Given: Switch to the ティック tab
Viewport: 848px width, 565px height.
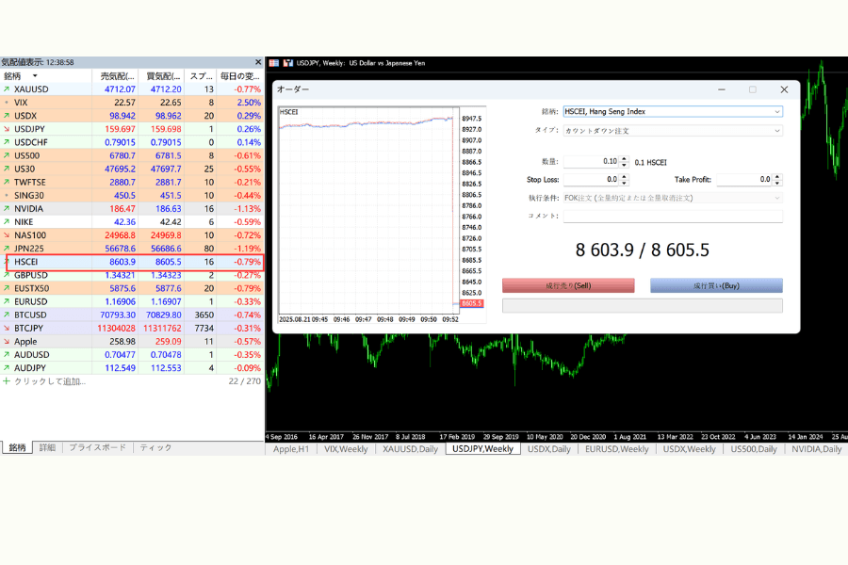Looking at the screenshot, I should pos(155,448).
